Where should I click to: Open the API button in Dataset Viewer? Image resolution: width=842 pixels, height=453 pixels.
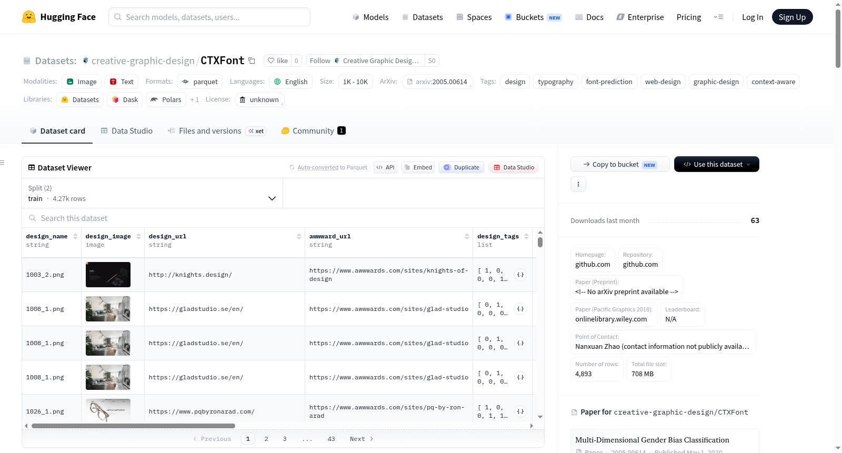click(x=385, y=167)
